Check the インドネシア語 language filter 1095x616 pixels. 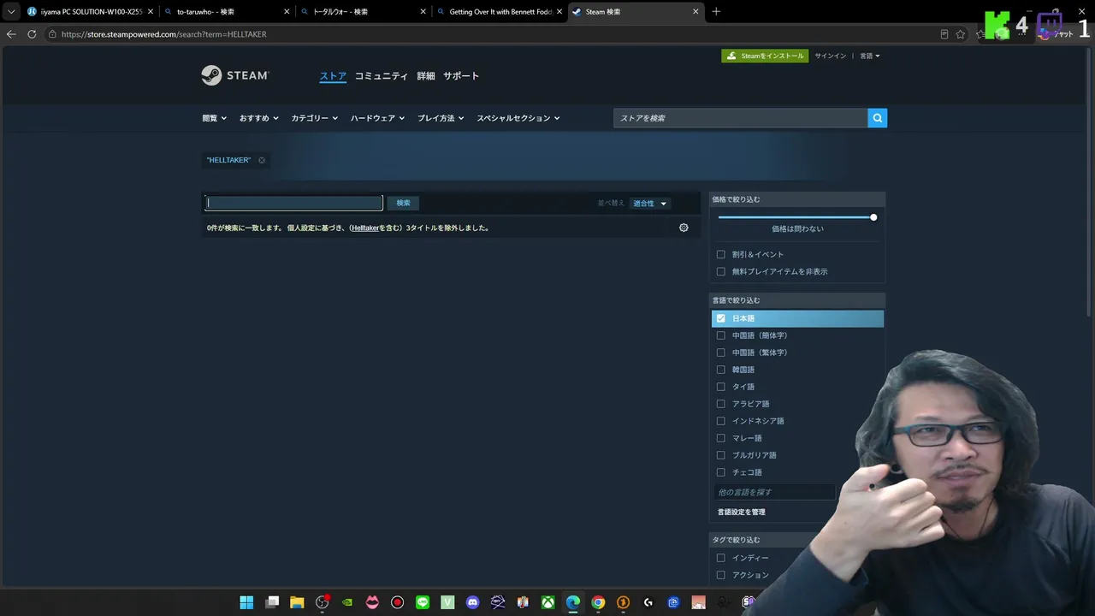[x=720, y=421]
